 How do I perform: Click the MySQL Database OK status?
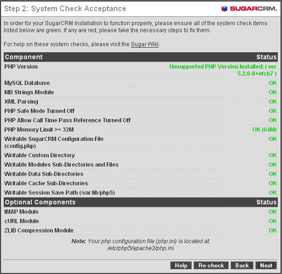pyautogui.click(x=272, y=83)
